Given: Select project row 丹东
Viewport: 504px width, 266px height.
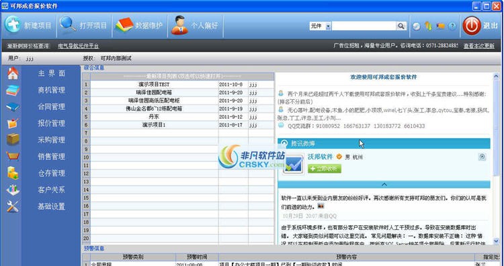Looking at the screenshot, I should click(x=154, y=117).
